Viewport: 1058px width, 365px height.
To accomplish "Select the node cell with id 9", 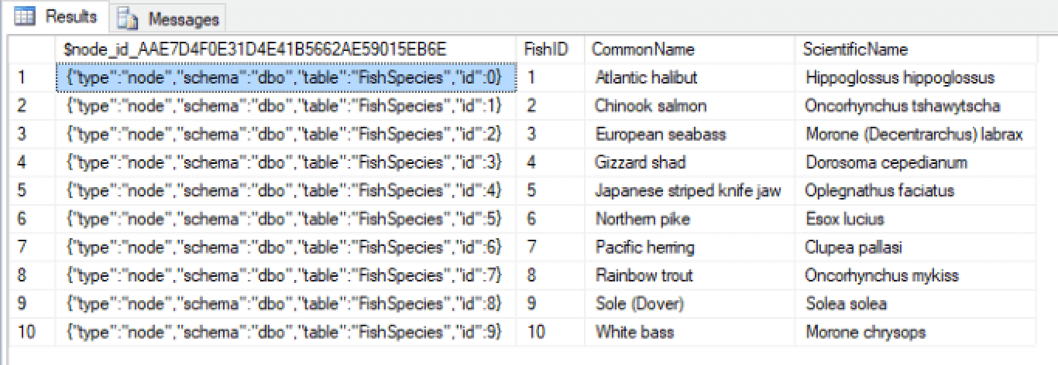I will [x=286, y=333].
